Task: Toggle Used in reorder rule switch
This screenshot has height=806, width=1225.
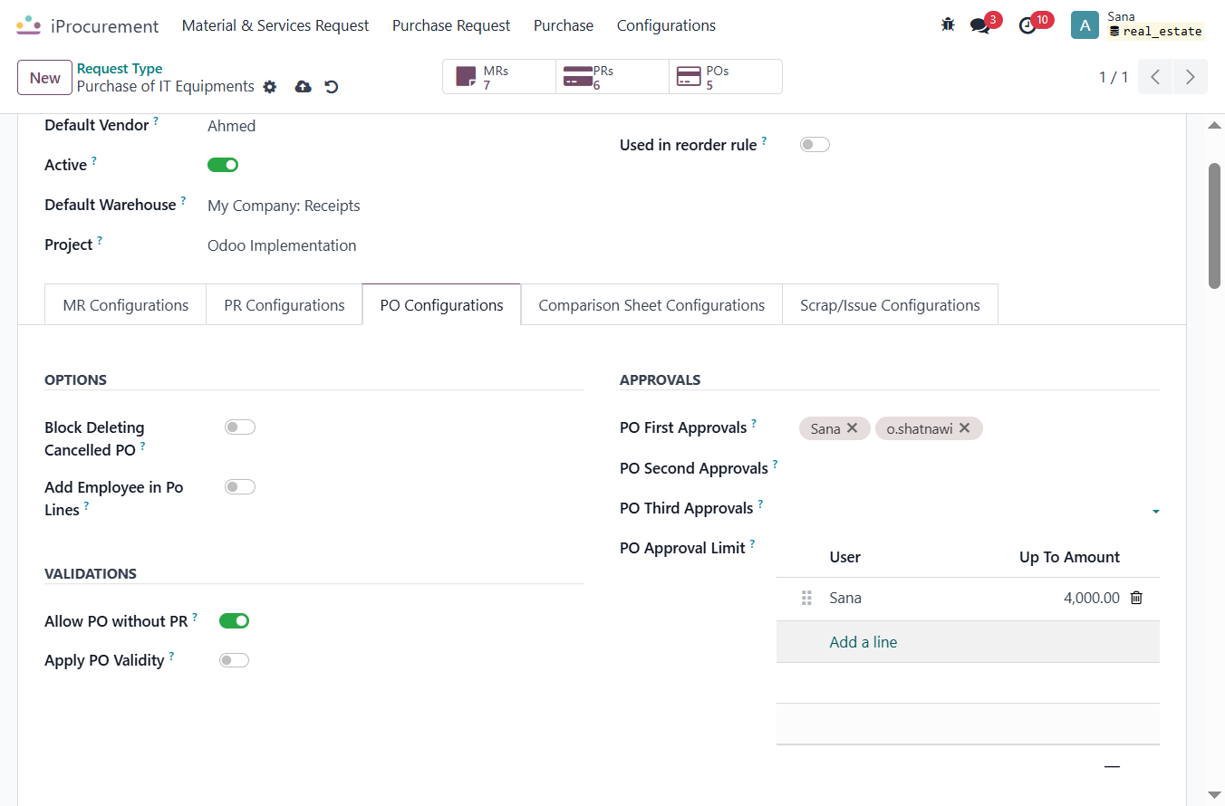Action: (815, 145)
